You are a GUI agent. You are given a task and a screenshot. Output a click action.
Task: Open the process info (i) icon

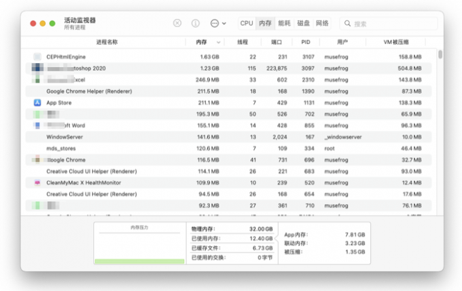tap(196, 23)
